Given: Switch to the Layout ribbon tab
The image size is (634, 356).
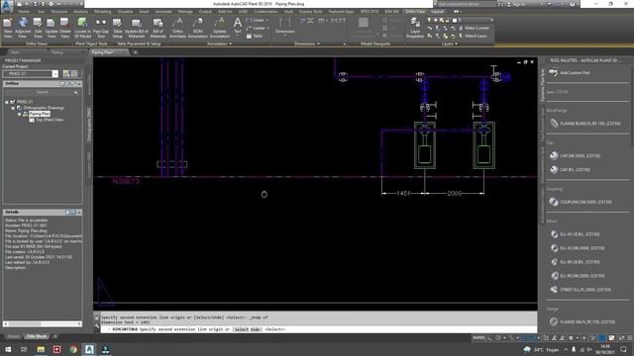Looking at the screenshot, I should [x=437, y=12].
